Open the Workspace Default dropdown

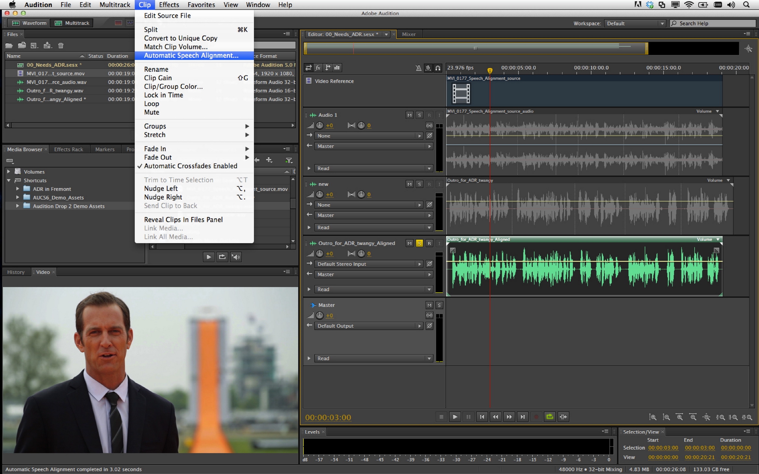click(635, 23)
